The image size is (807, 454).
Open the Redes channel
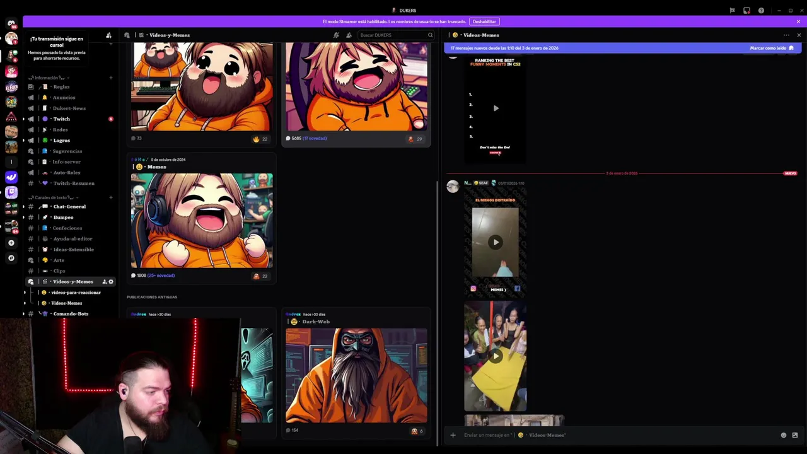(x=71, y=130)
